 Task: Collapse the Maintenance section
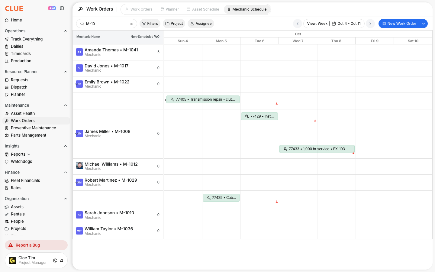pyautogui.click(x=66, y=105)
